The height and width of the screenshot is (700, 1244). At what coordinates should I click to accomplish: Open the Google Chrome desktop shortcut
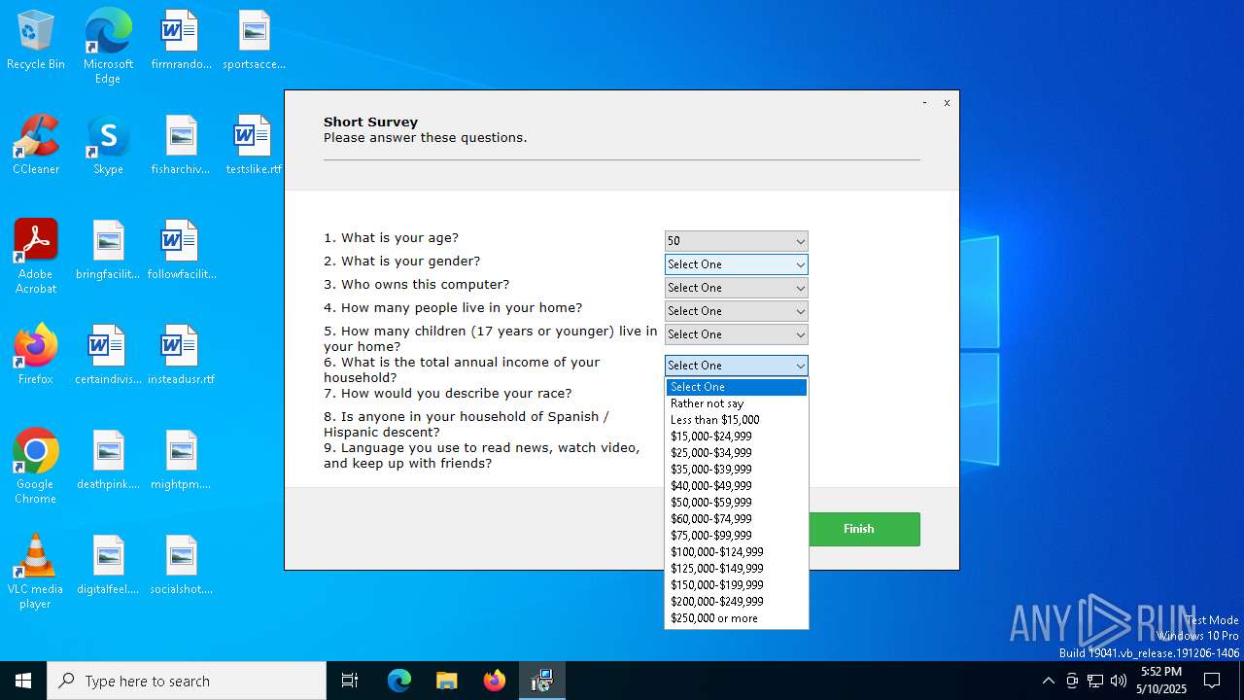pyautogui.click(x=36, y=467)
